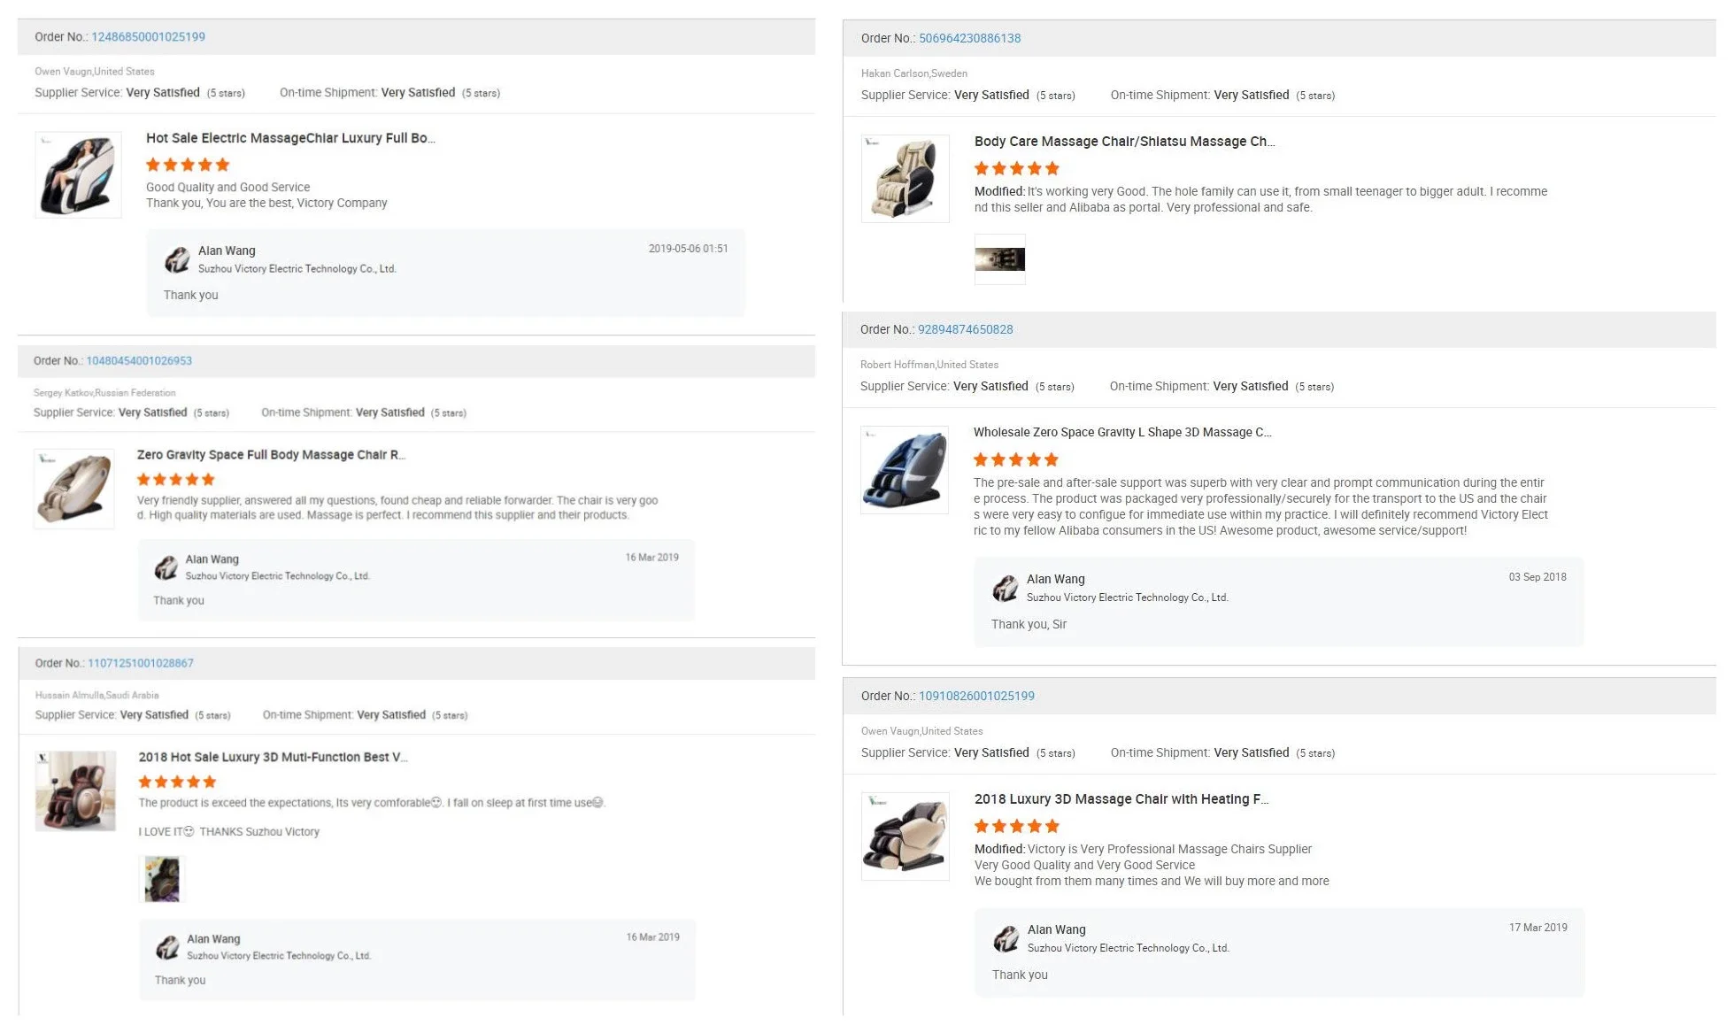Viewport: 1734px width, 1033px height.
Task: Click the 2018 Luxury 3D Massage Chair thumbnail
Action: (x=905, y=836)
